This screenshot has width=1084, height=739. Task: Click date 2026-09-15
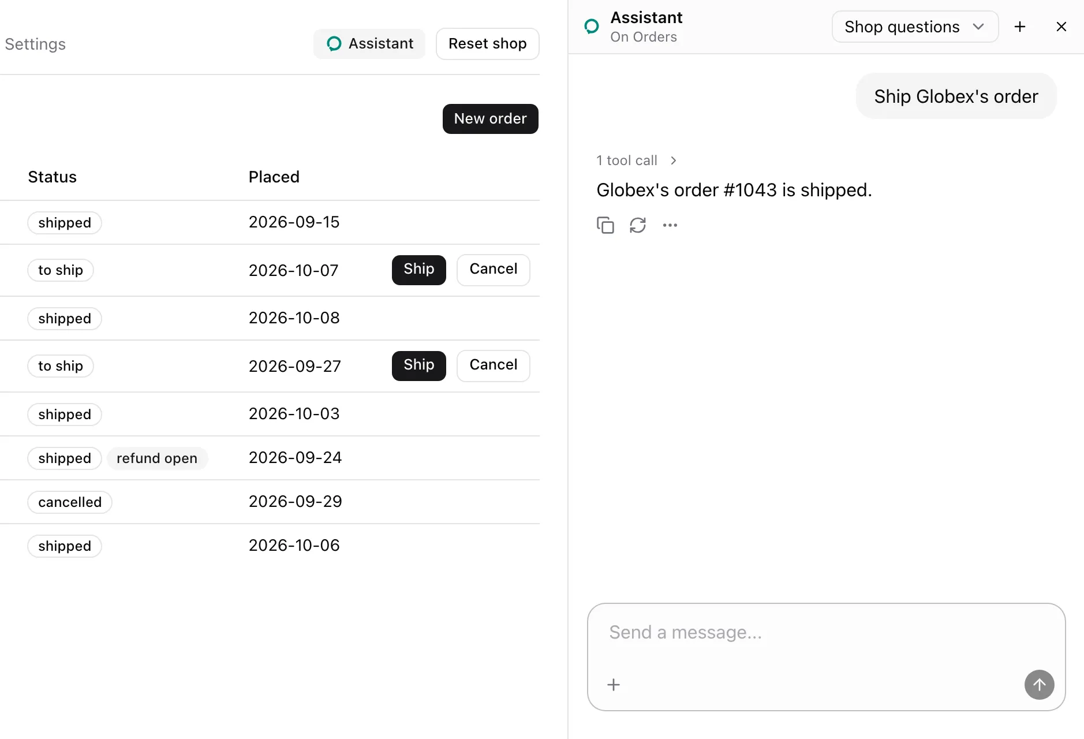coord(294,222)
